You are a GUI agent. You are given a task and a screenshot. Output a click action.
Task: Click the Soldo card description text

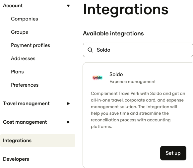[x=138, y=110]
